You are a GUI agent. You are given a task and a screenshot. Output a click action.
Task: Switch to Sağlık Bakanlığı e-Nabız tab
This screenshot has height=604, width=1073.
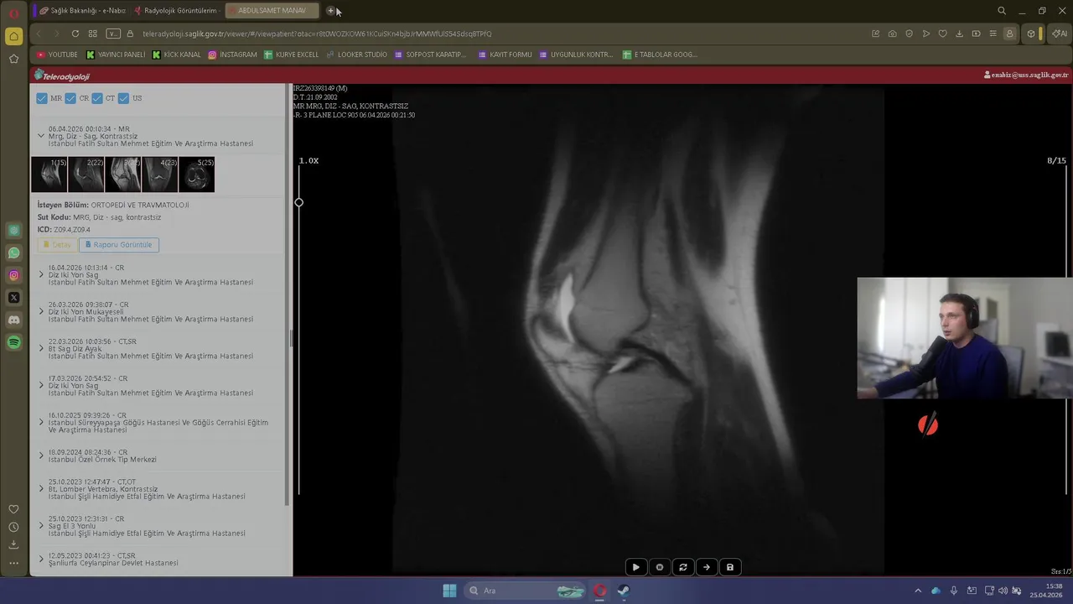tap(81, 11)
